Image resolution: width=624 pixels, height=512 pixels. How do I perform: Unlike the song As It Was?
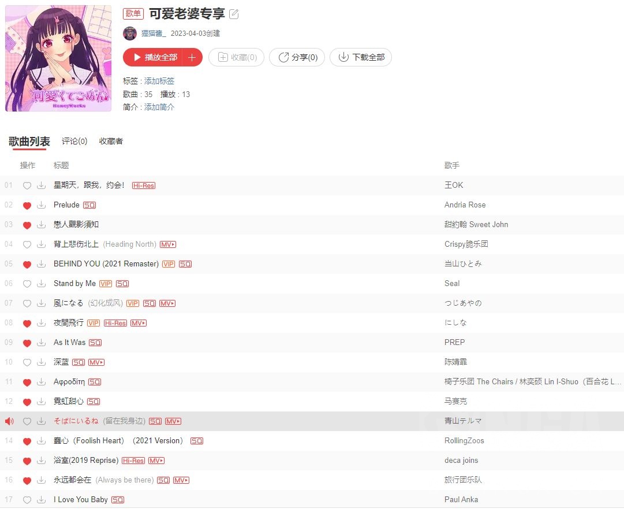tap(27, 343)
